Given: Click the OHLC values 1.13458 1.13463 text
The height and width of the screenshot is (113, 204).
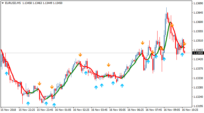Looking at the screenshot, I should coord(32,3).
